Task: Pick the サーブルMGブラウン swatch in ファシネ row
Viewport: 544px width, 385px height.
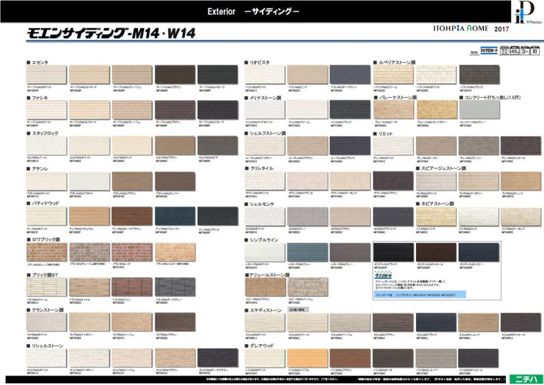Action: tap(175, 110)
